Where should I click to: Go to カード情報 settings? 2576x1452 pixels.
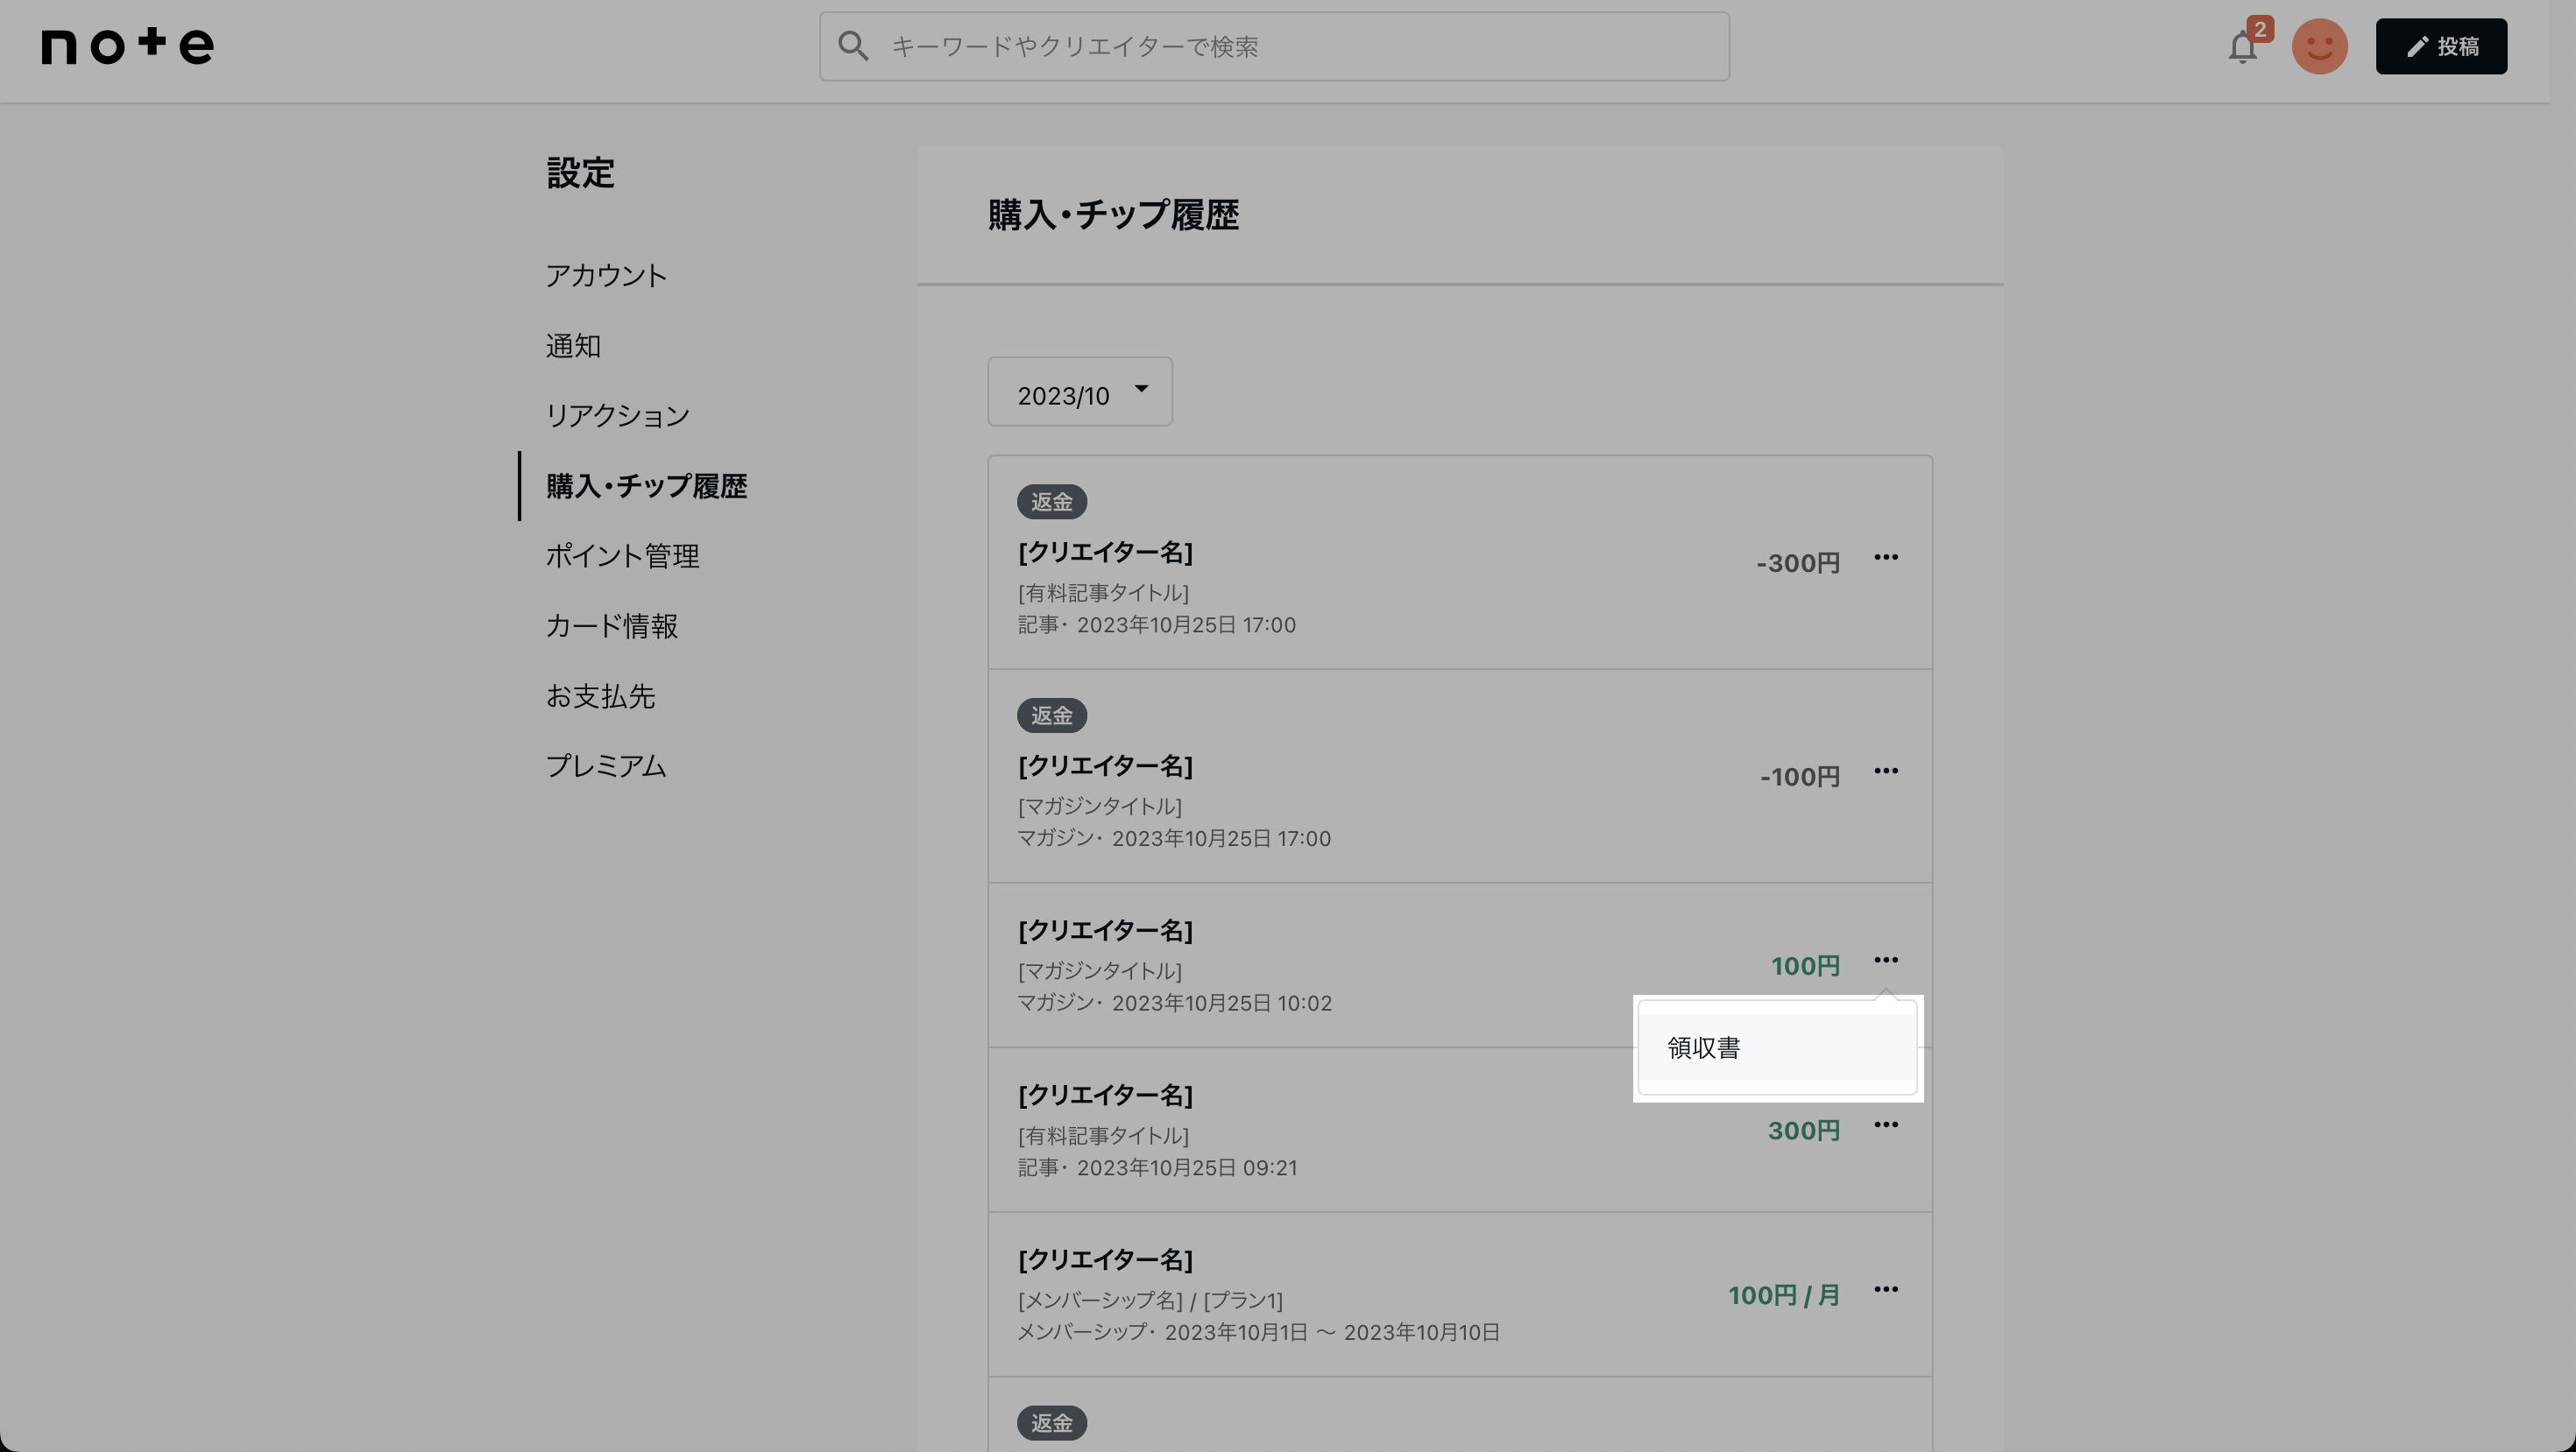tap(611, 625)
